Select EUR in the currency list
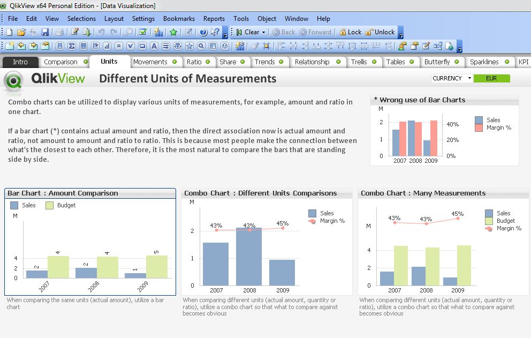 pos(491,78)
